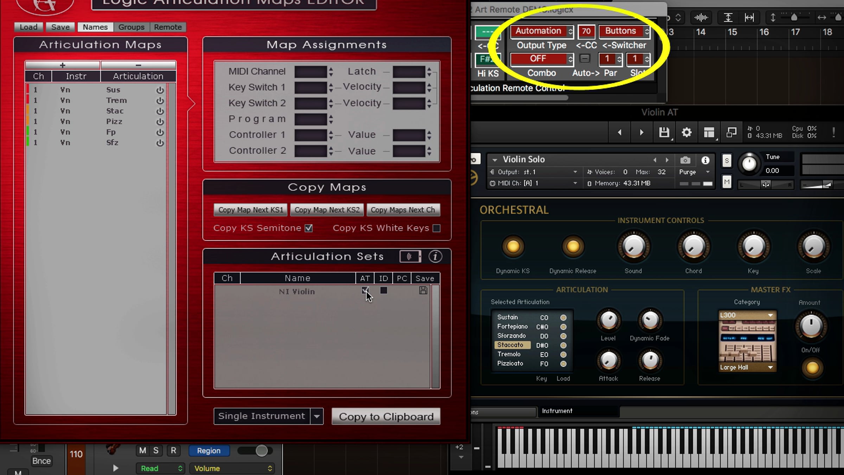Toggle power icon for Trem articulation
This screenshot has height=475, width=844.
click(x=160, y=101)
